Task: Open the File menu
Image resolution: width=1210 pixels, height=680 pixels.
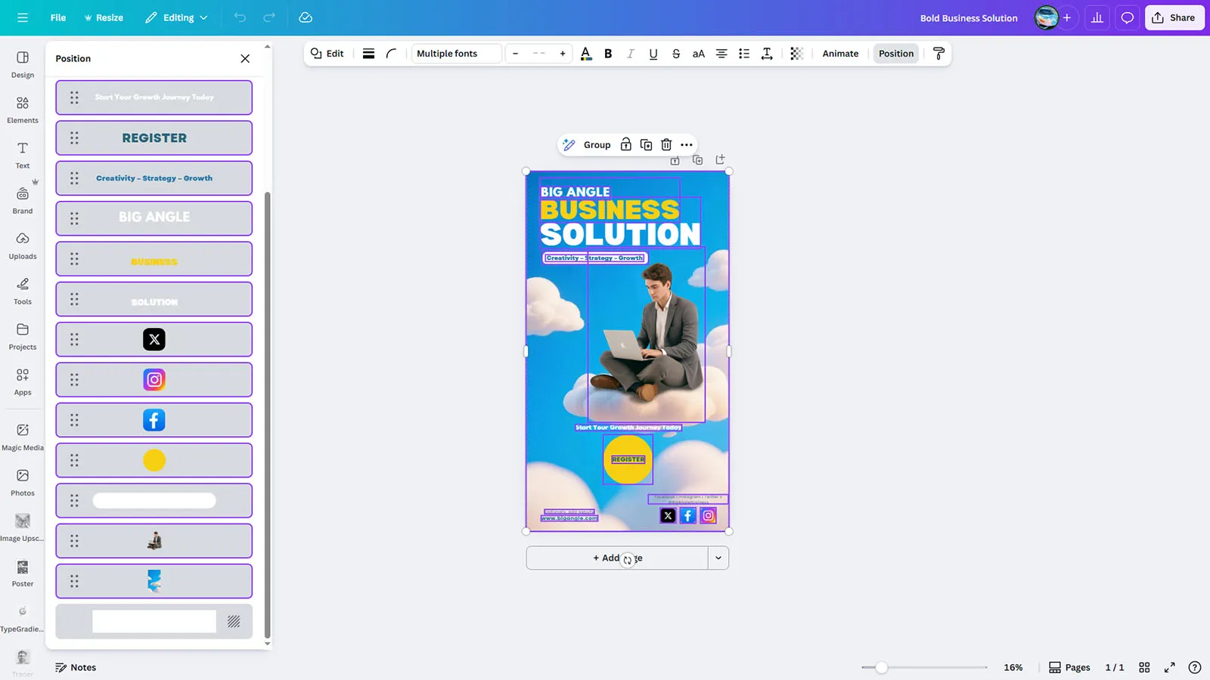Action: [58, 17]
